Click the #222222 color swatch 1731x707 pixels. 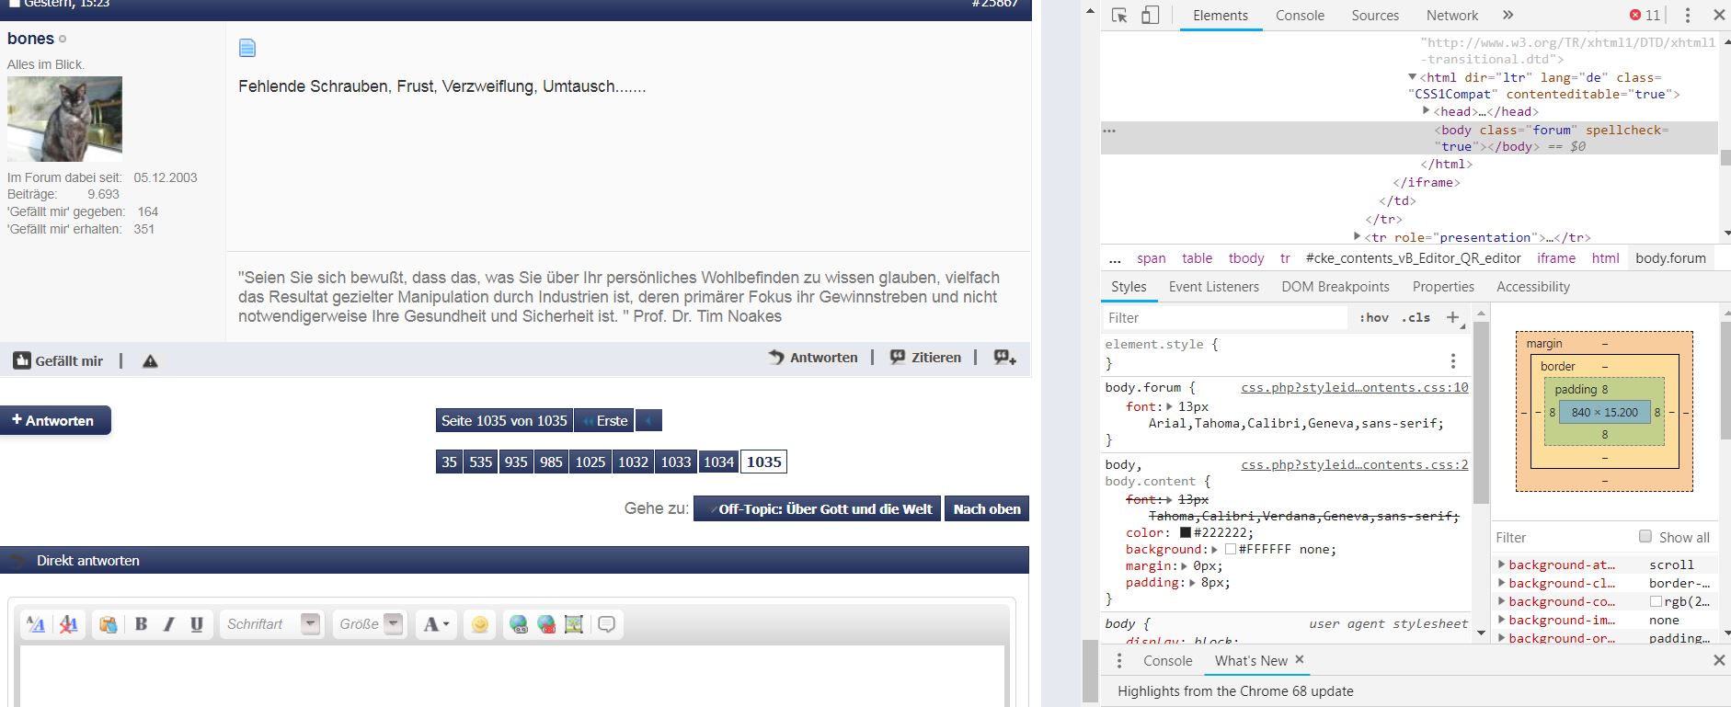pos(1186,533)
